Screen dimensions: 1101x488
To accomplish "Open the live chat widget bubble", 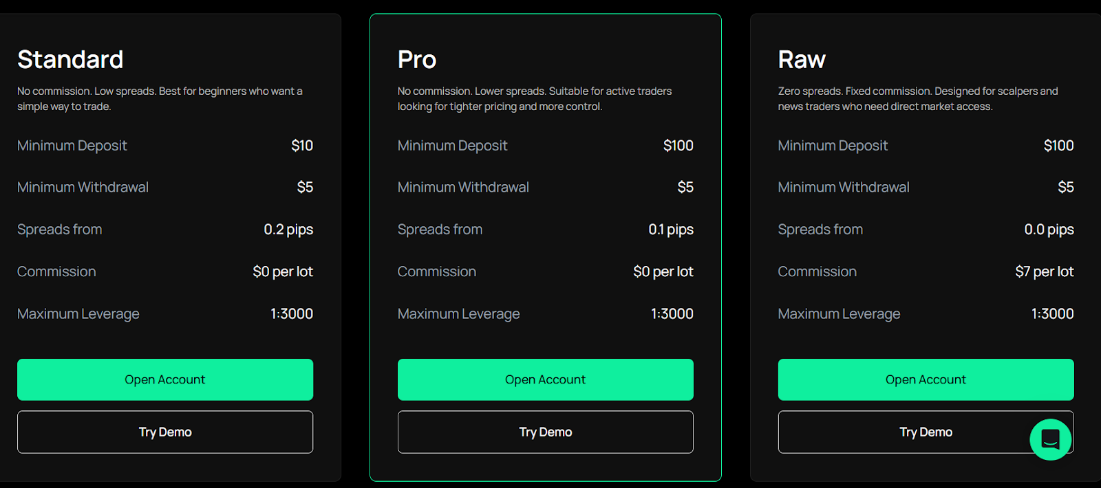I will click(1050, 439).
